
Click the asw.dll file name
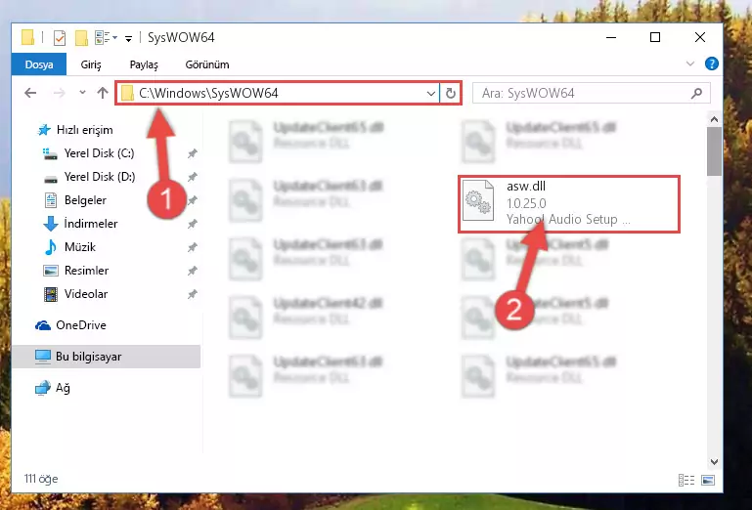point(526,186)
